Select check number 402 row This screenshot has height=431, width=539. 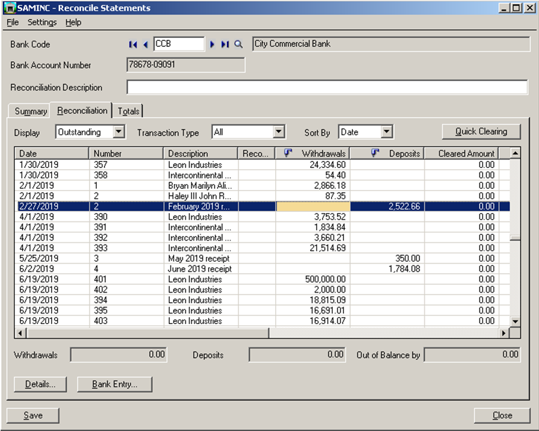pos(263,290)
